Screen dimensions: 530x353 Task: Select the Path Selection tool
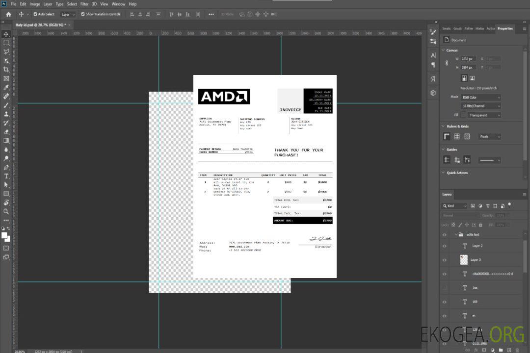[6, 185]
